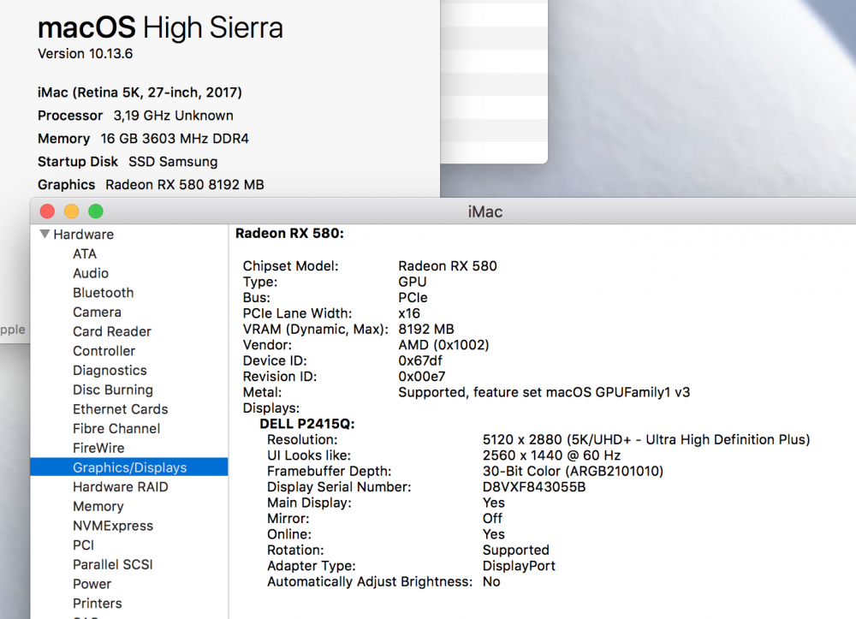Click Metal supported feature set text
Screen dimensions: 856x619
(544, 392)
